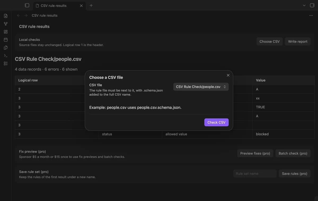
Task: Close the Choose a CSV file dialog
Action: (x=228, y=75)
